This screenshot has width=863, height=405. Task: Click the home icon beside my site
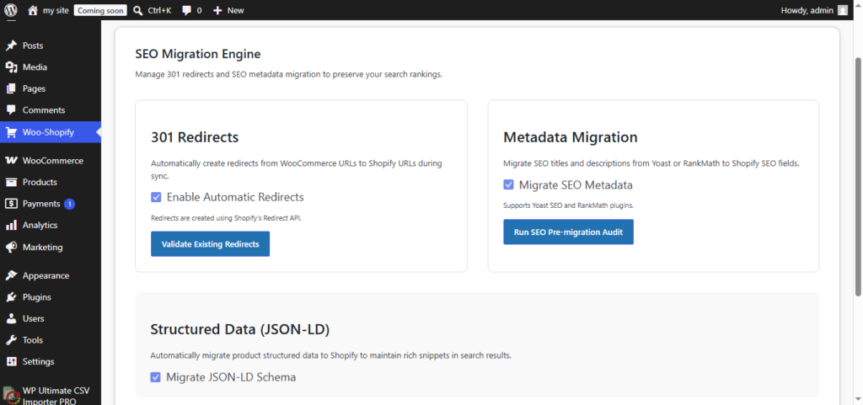33,10
